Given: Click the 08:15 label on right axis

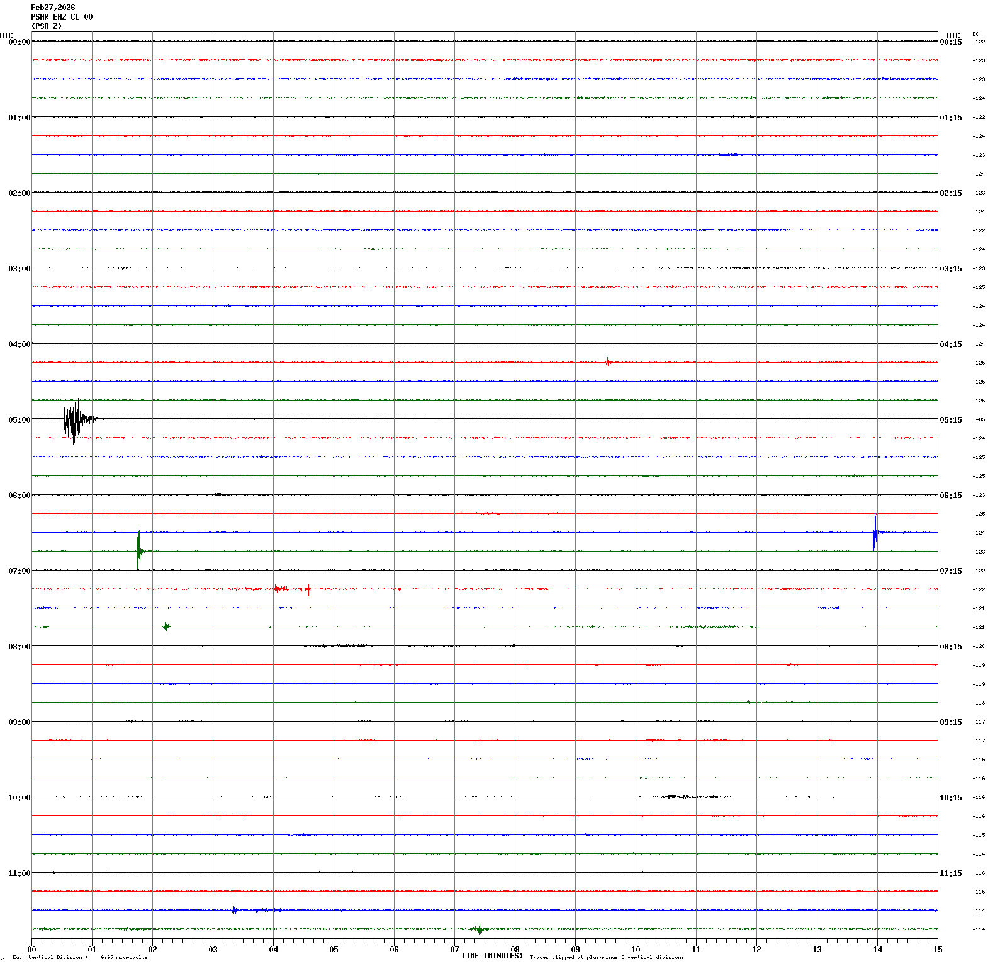Looking at the screenshot, I should click(950, 647).
